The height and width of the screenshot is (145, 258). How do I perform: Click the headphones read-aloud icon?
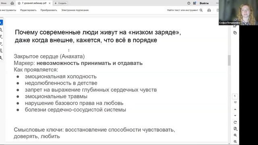(x=209, y=10)
